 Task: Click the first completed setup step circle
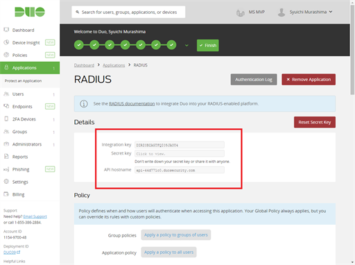(x=79, y=45)
